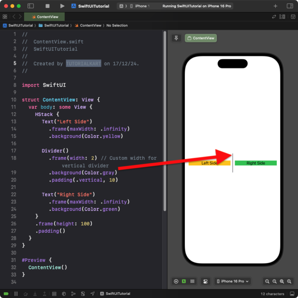Click line number 26 in the gutter
This screenshot has height=298, width=298.
(x=14, y=223)
